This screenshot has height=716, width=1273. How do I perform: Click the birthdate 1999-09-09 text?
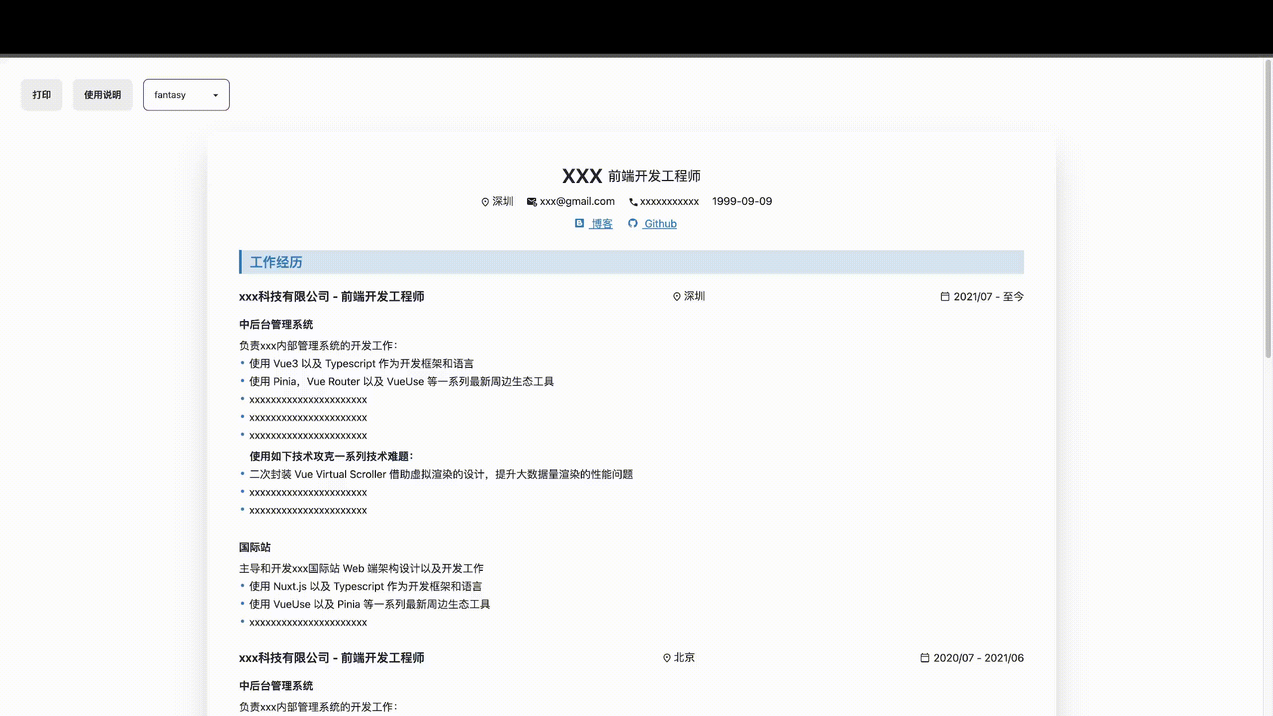coord(742,201)
